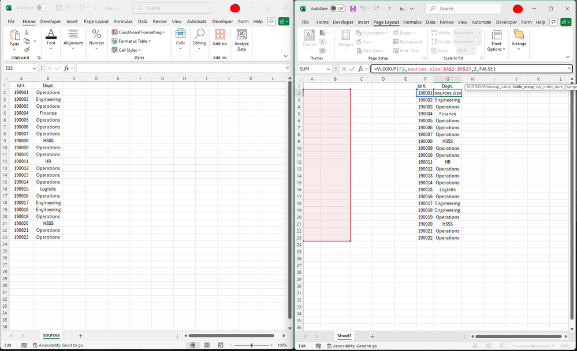Click the Save icon in the left window
This screenshot has width=577, height=351.
58,7
